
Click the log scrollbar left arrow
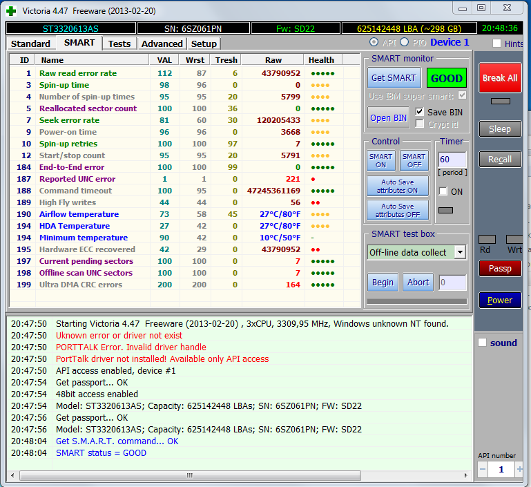[12, 475]
